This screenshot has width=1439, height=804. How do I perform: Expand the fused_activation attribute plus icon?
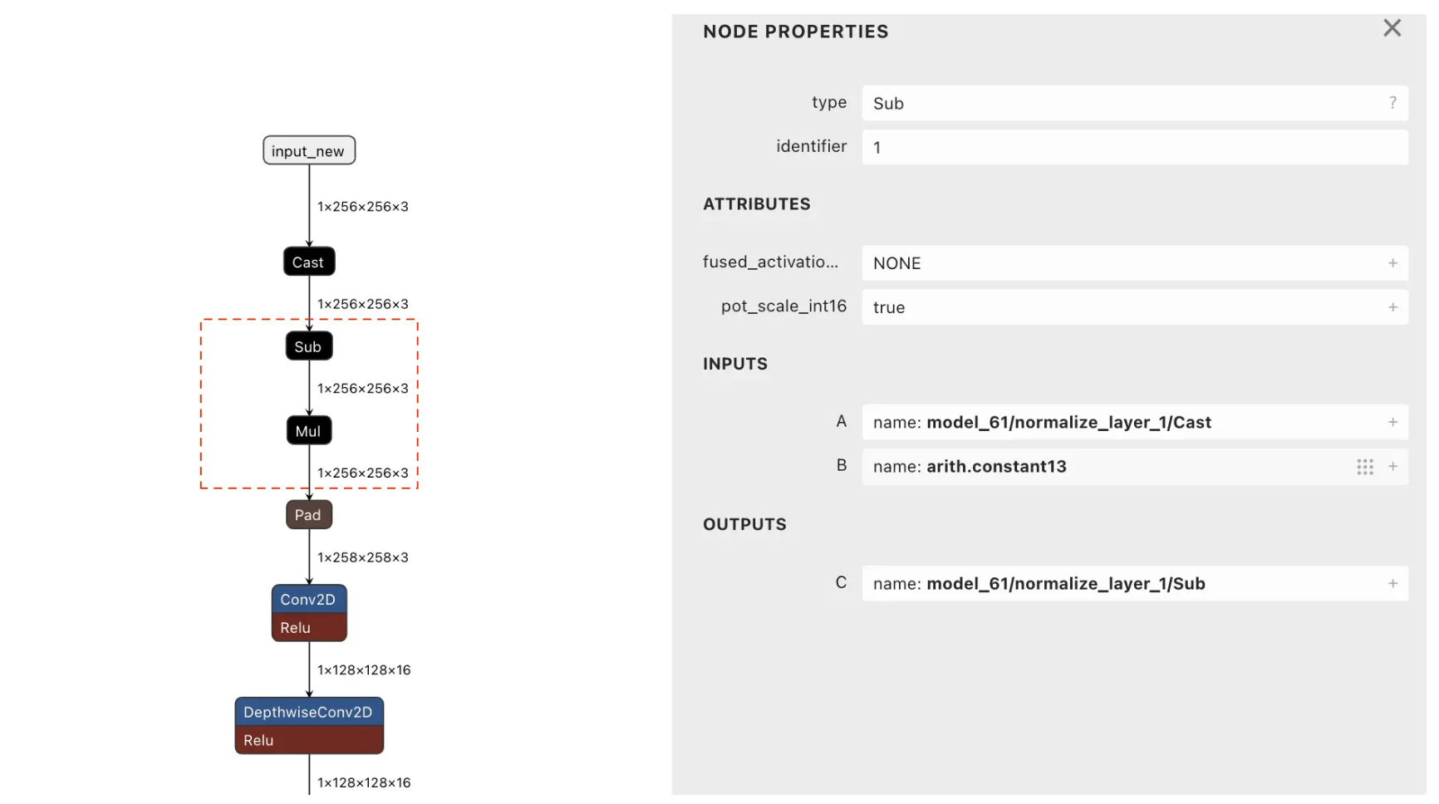tap(1392, 263)
